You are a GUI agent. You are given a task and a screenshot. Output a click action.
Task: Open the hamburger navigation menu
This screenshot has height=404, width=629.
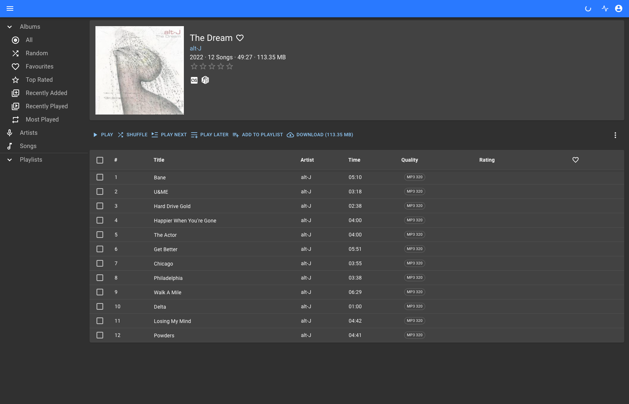coord(10,8)
